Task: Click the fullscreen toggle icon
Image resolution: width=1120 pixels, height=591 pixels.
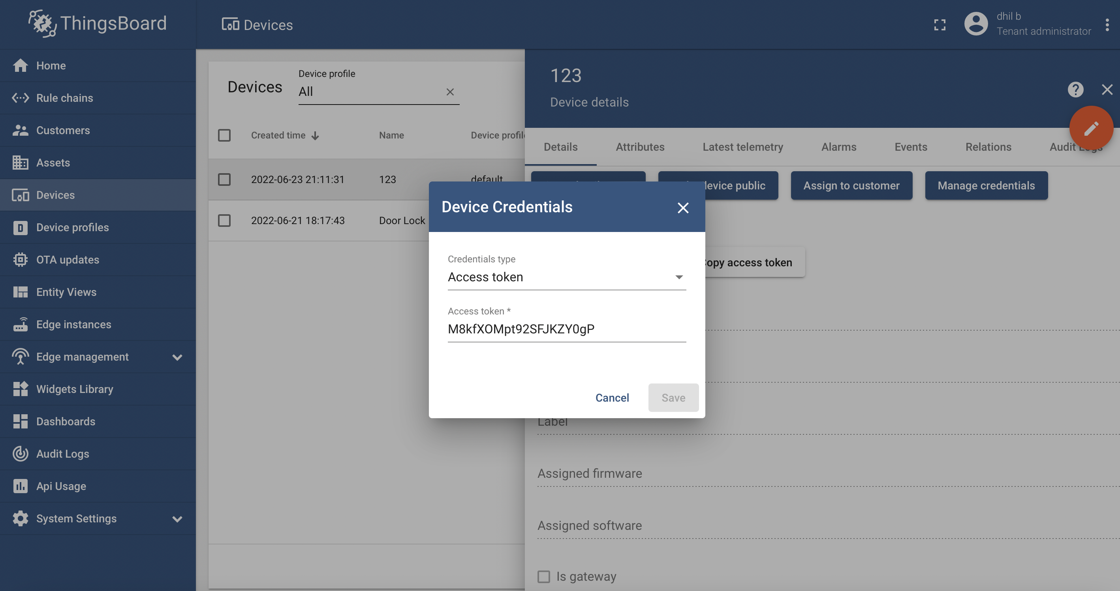Action: pyautogui.click(x=940, y=25)
